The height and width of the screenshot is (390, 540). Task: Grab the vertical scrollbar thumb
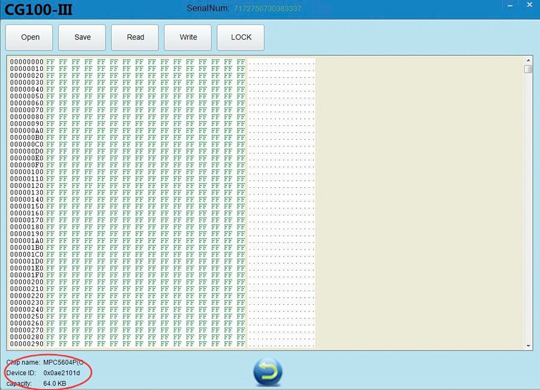(528, 69)
